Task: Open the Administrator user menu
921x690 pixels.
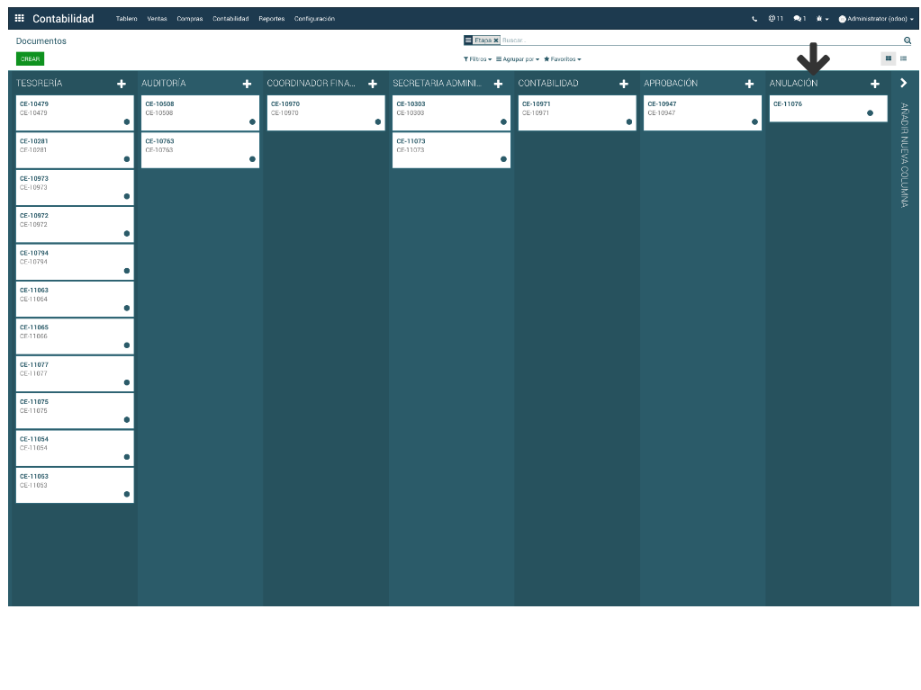Action: [875, 19]
